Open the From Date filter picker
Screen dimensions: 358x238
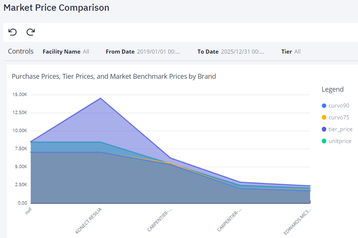tap(159, 51)
